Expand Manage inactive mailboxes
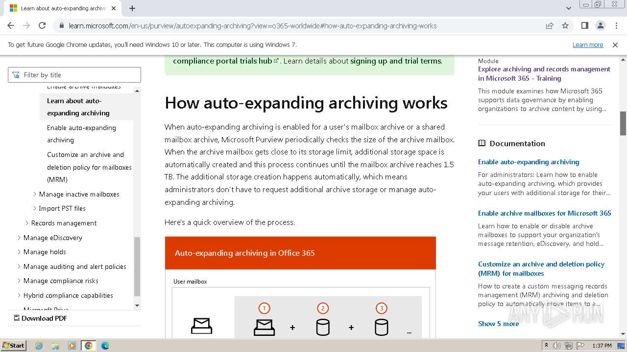Viewport: 627px width, 352px height. click(79, 194)
